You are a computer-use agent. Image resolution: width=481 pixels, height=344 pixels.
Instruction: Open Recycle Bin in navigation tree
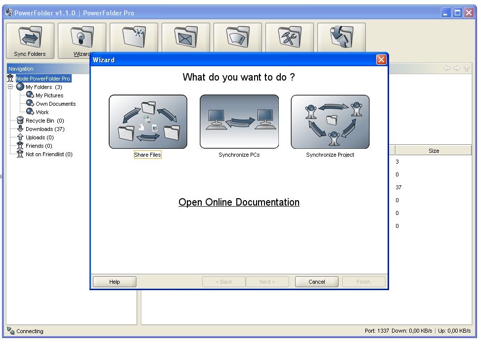pos(44,121)
